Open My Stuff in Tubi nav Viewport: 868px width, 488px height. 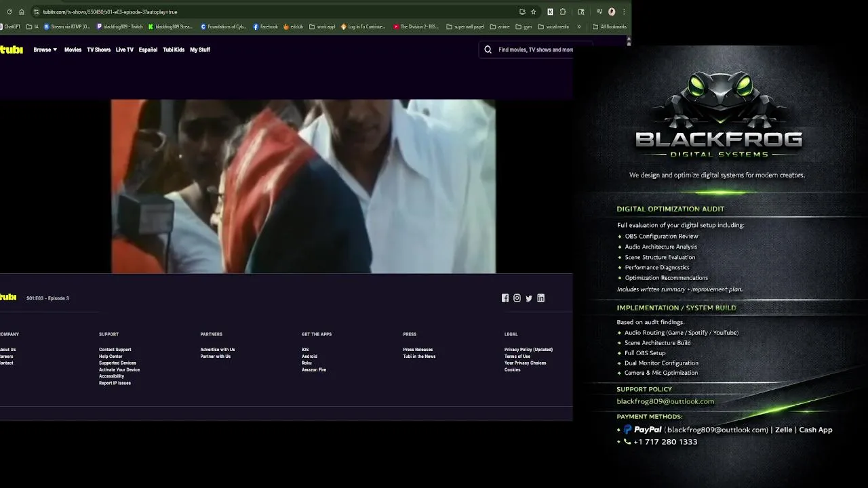(200, 49)
